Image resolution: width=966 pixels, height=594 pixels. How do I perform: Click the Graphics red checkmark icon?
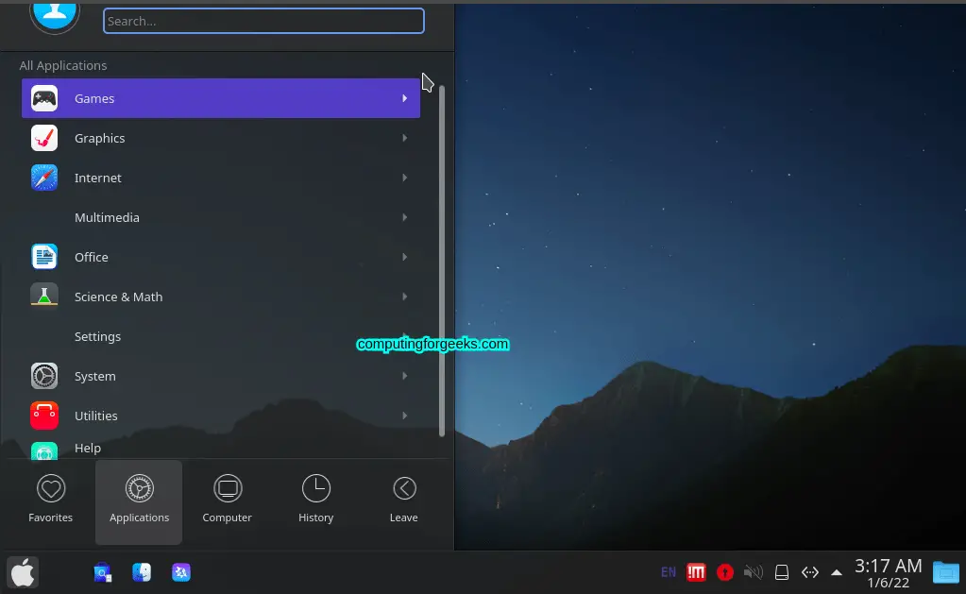coord(44,138)
